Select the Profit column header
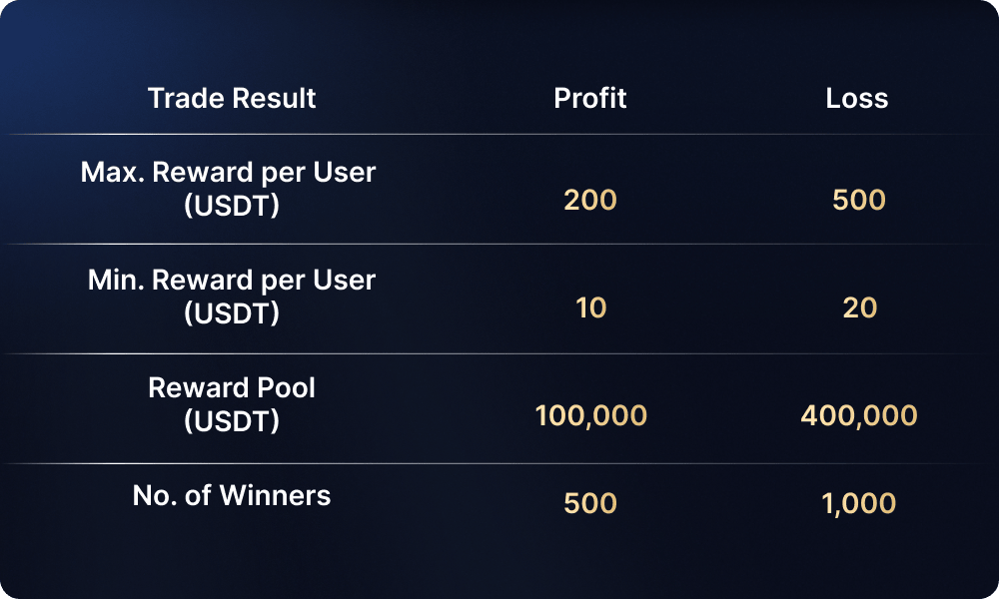This screenshot has width=999, height=599. tap(590, 98)
